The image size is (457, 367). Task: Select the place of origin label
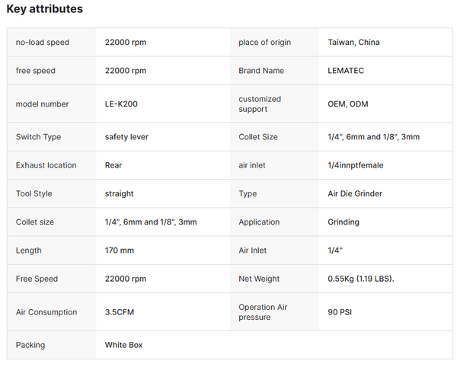click(x=264, y=42)
